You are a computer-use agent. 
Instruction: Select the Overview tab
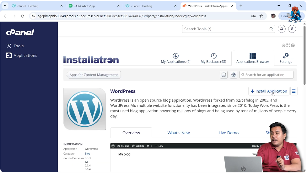coord(131,133)
